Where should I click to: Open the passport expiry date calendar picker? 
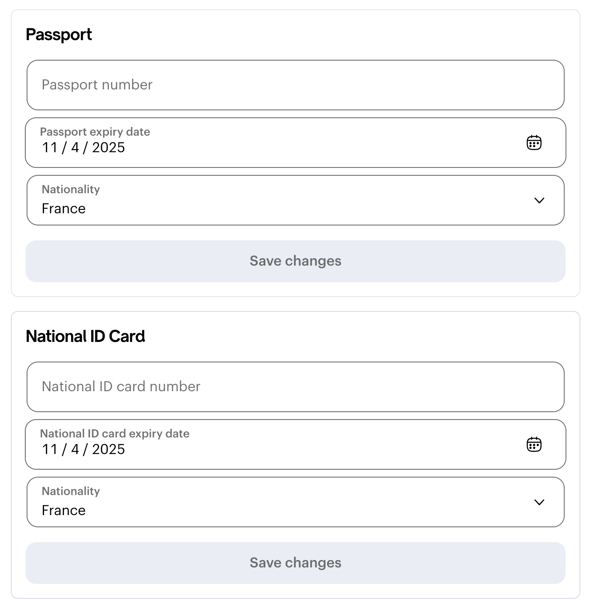(x=534, y=143)
